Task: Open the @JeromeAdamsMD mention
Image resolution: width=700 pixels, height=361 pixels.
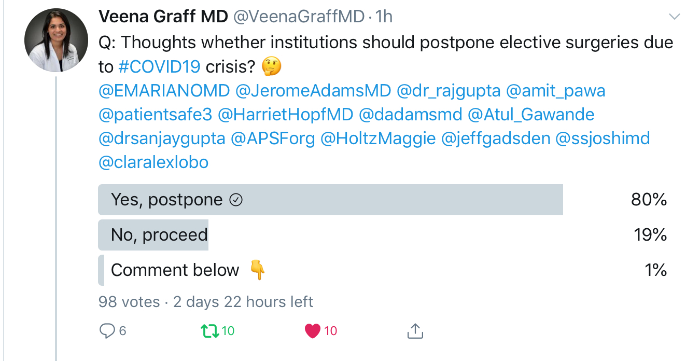Action: 313,91
